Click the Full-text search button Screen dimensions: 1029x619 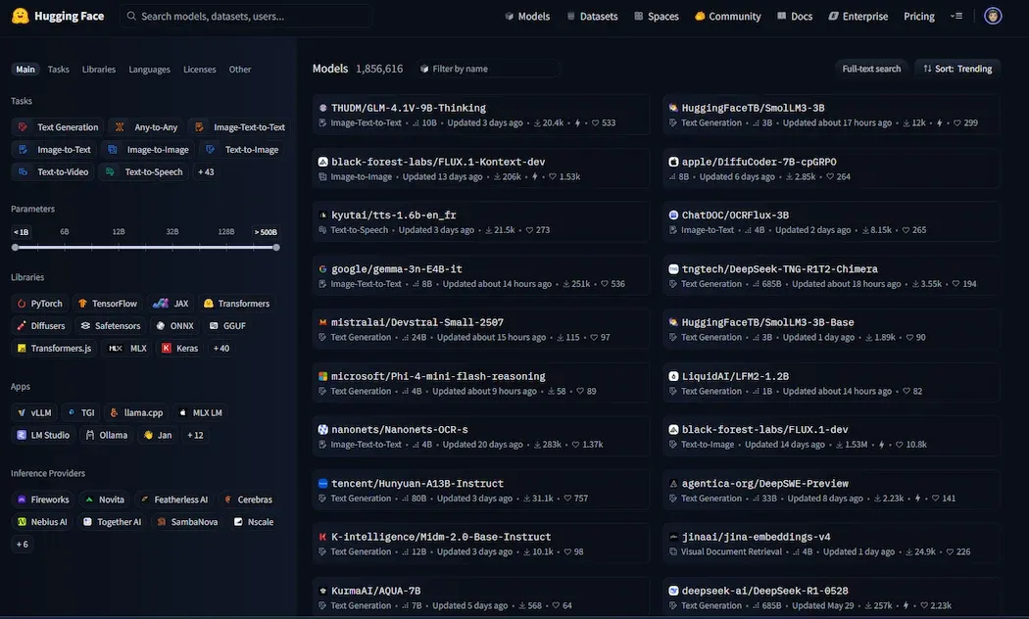871,69
